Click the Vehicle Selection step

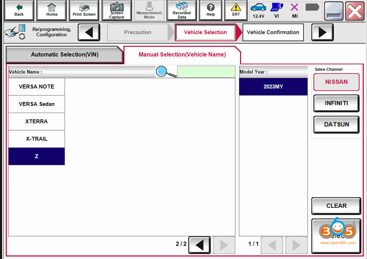(x=205, y=32)
